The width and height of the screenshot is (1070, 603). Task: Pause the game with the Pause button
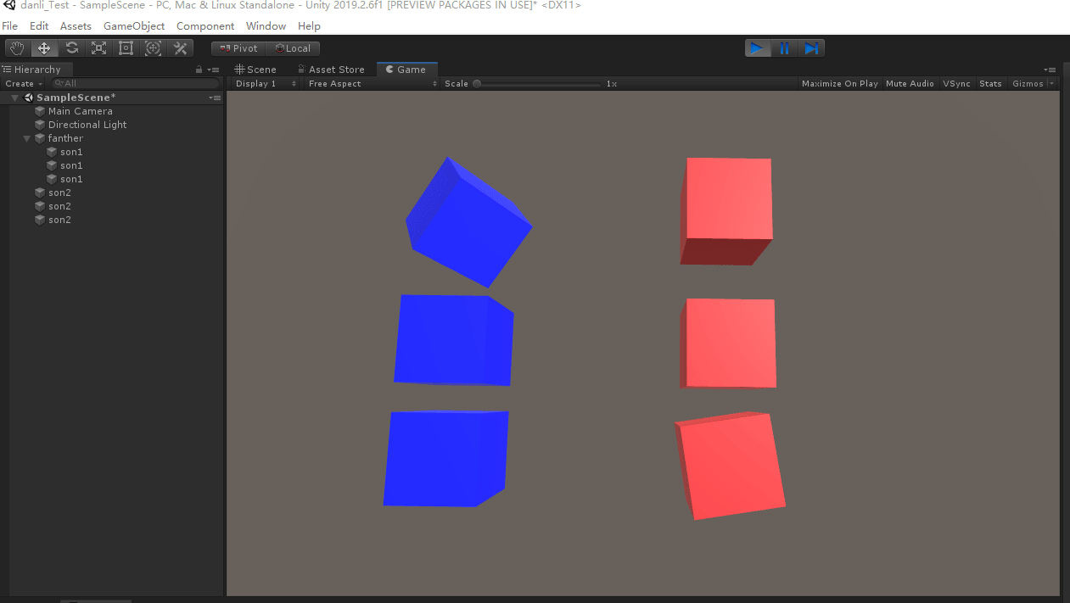[784, 47]
